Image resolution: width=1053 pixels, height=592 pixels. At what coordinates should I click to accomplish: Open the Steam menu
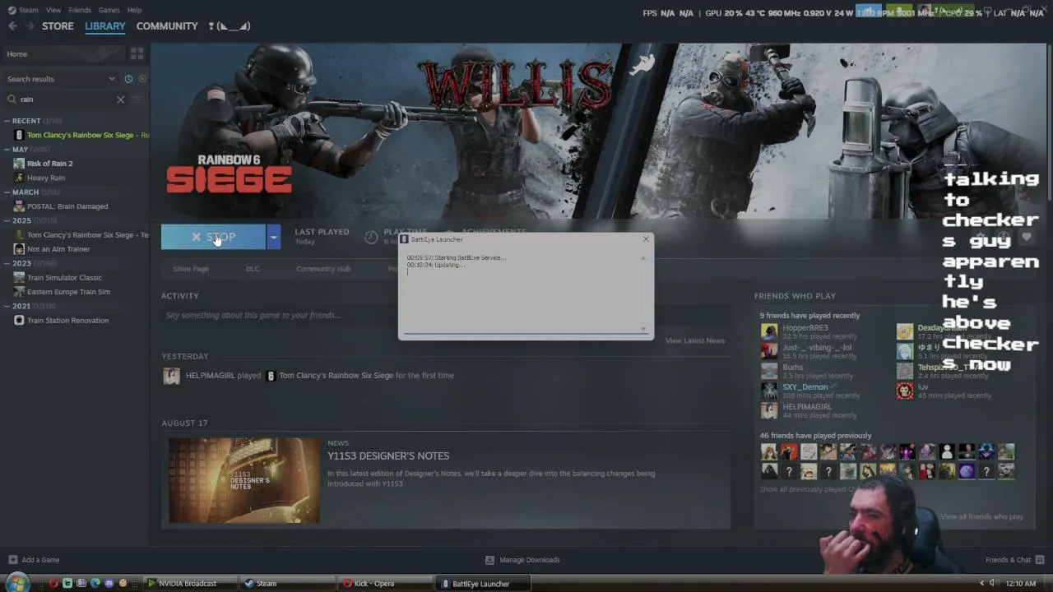point(29,10)
